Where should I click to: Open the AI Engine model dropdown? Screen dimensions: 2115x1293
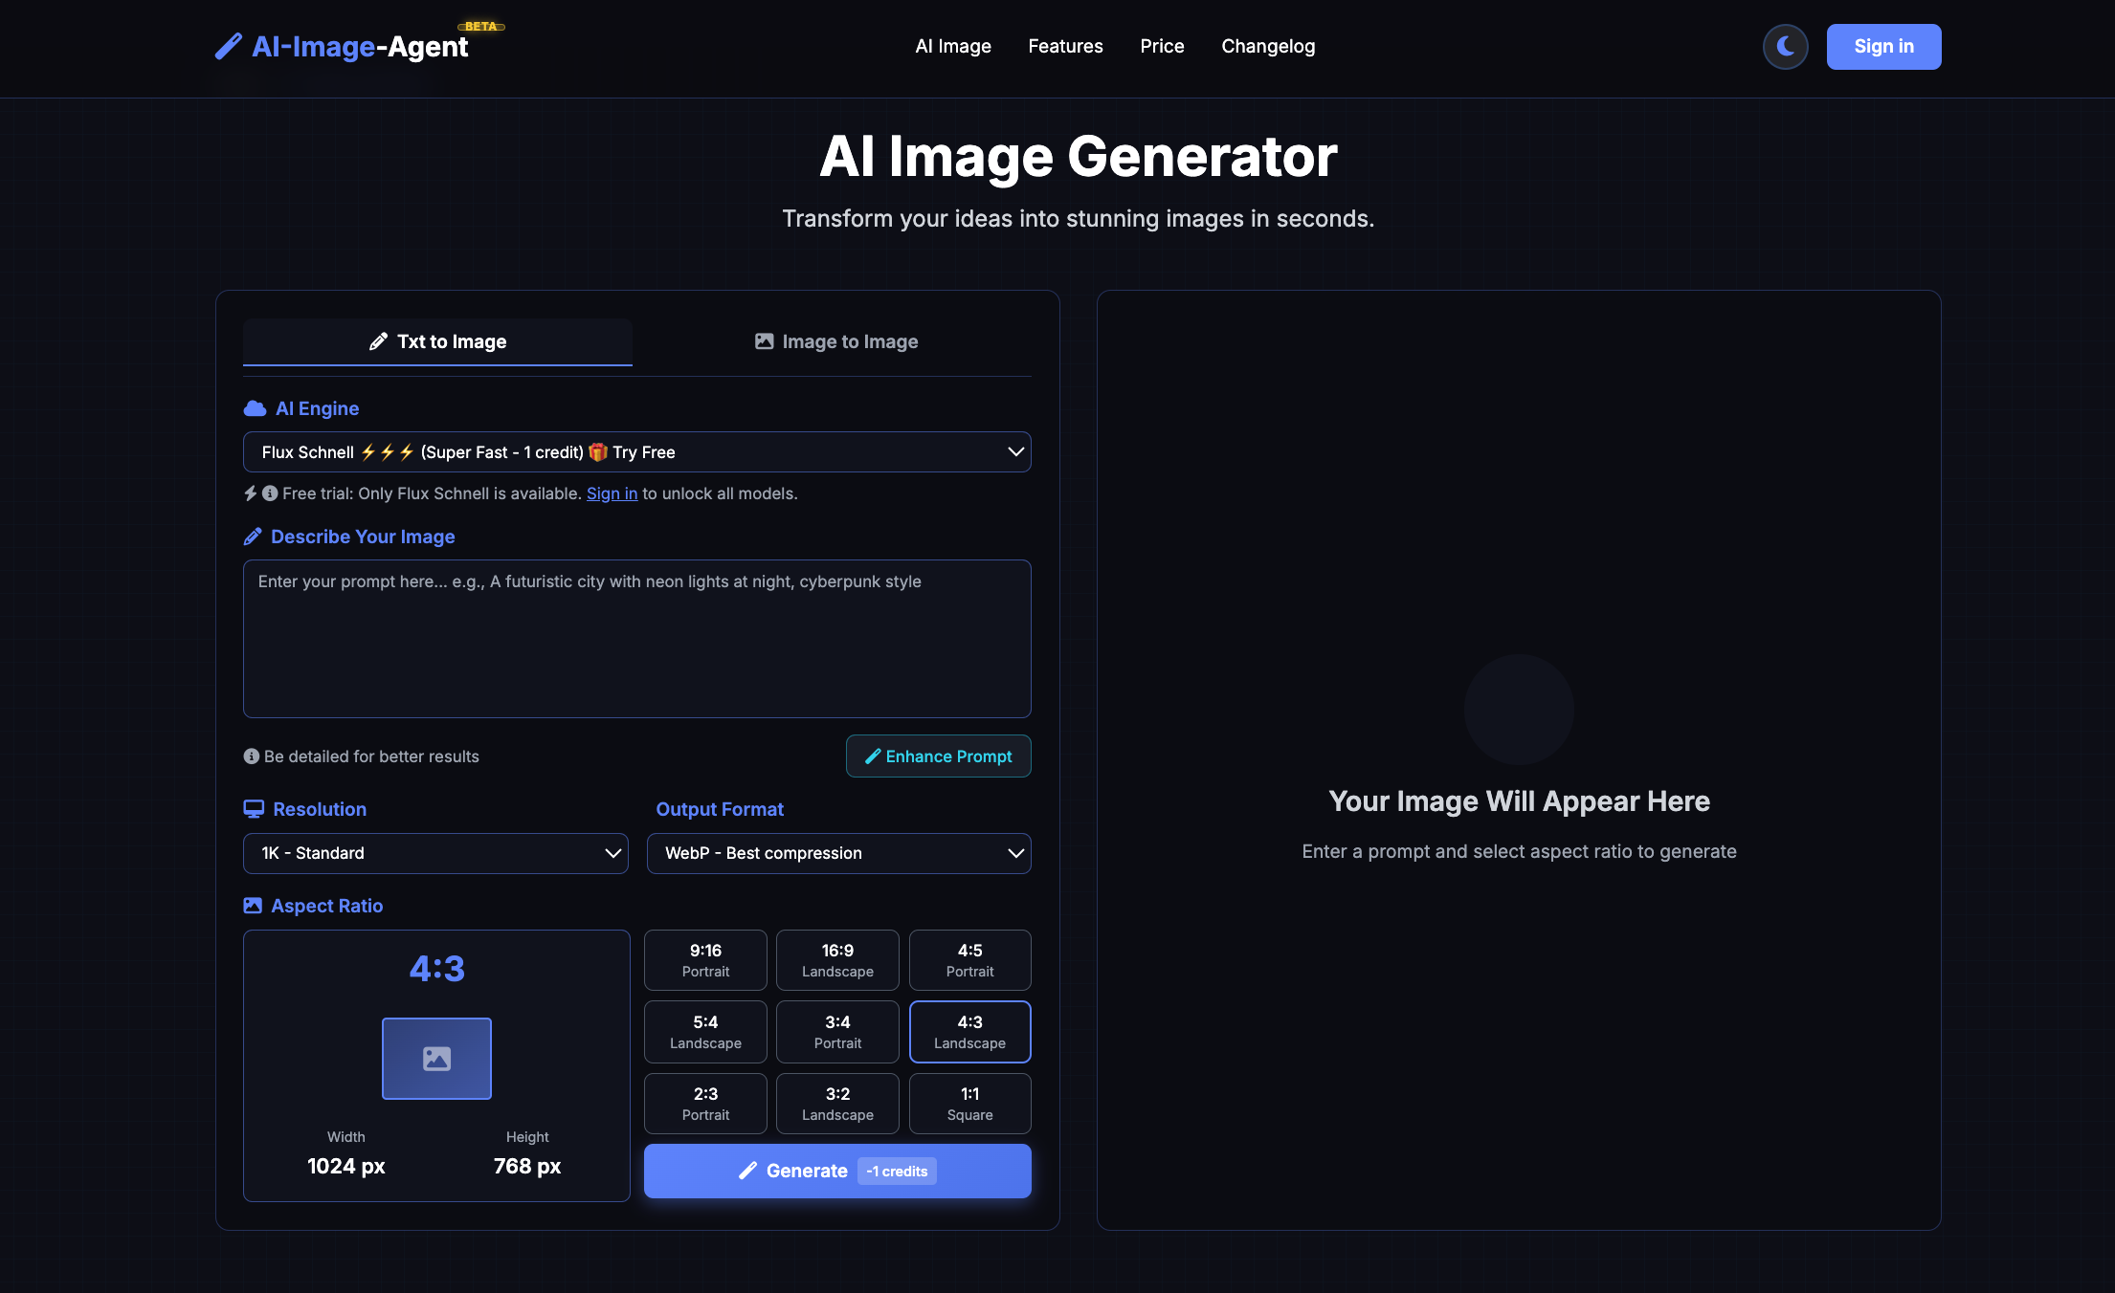click(x=636, y=451)
